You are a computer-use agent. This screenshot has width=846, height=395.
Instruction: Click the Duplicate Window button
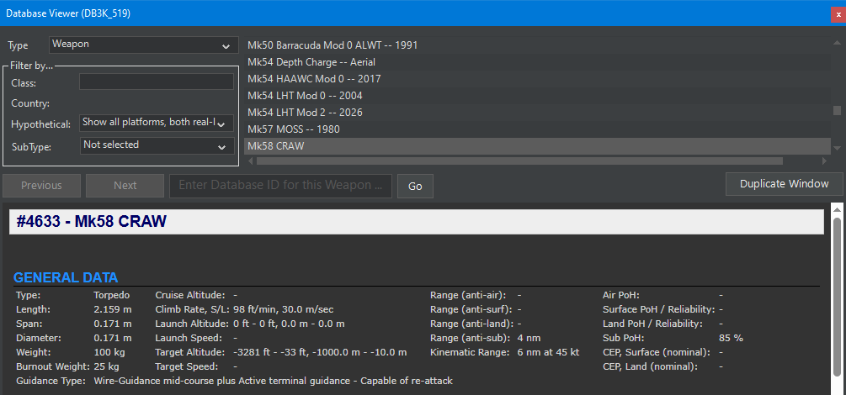(x=784, y=184)
